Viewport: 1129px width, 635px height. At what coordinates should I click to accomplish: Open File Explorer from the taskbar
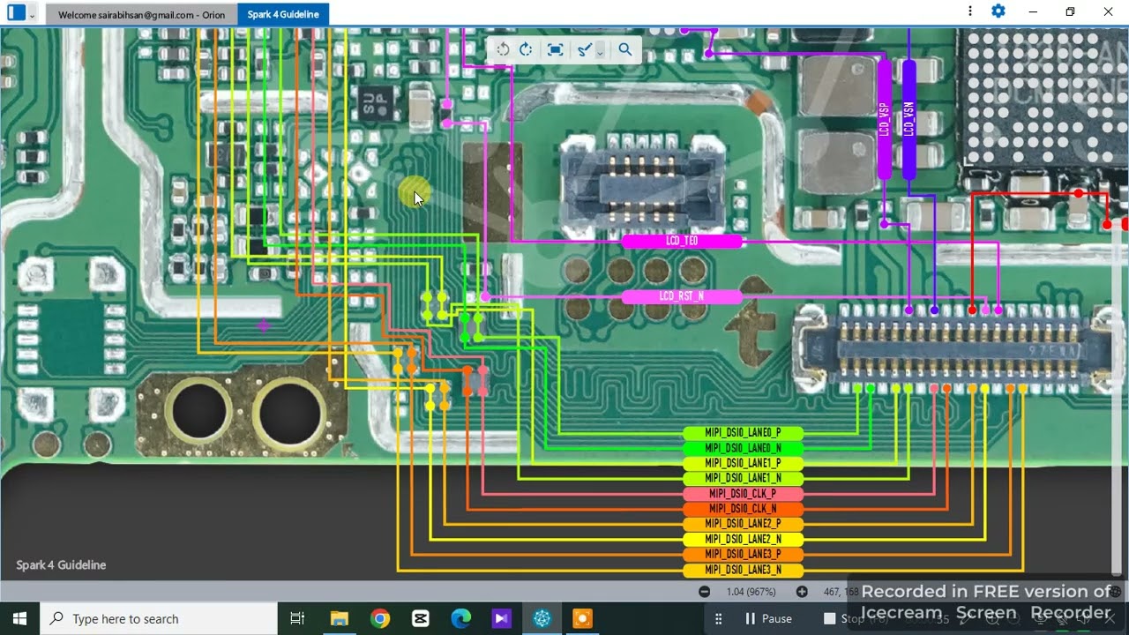tap(340, 618)
